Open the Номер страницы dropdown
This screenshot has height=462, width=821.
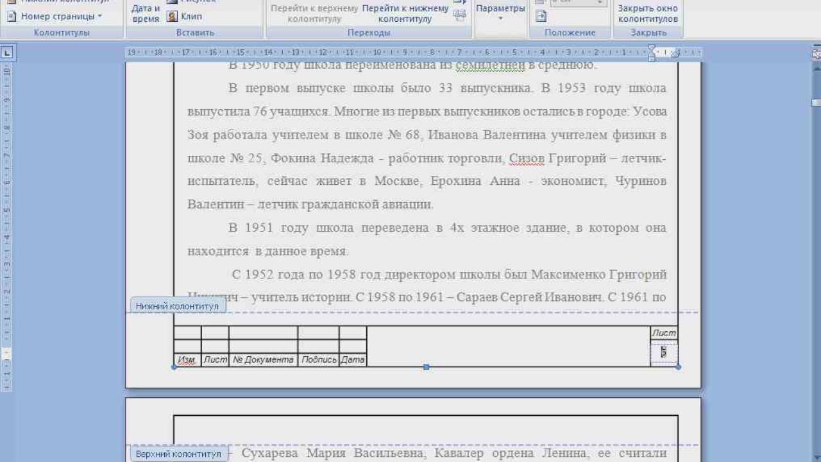55,16
